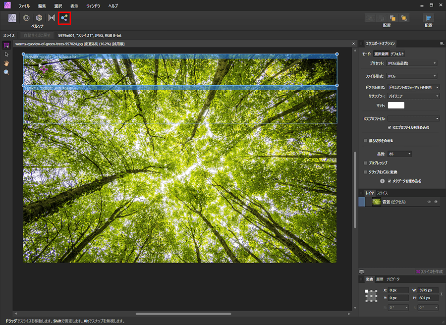The height and width of the screenshot is (325, 446).
Task: Toggle the ICCプロファイルを埋め込む checkbox
Action: [390, 127]
